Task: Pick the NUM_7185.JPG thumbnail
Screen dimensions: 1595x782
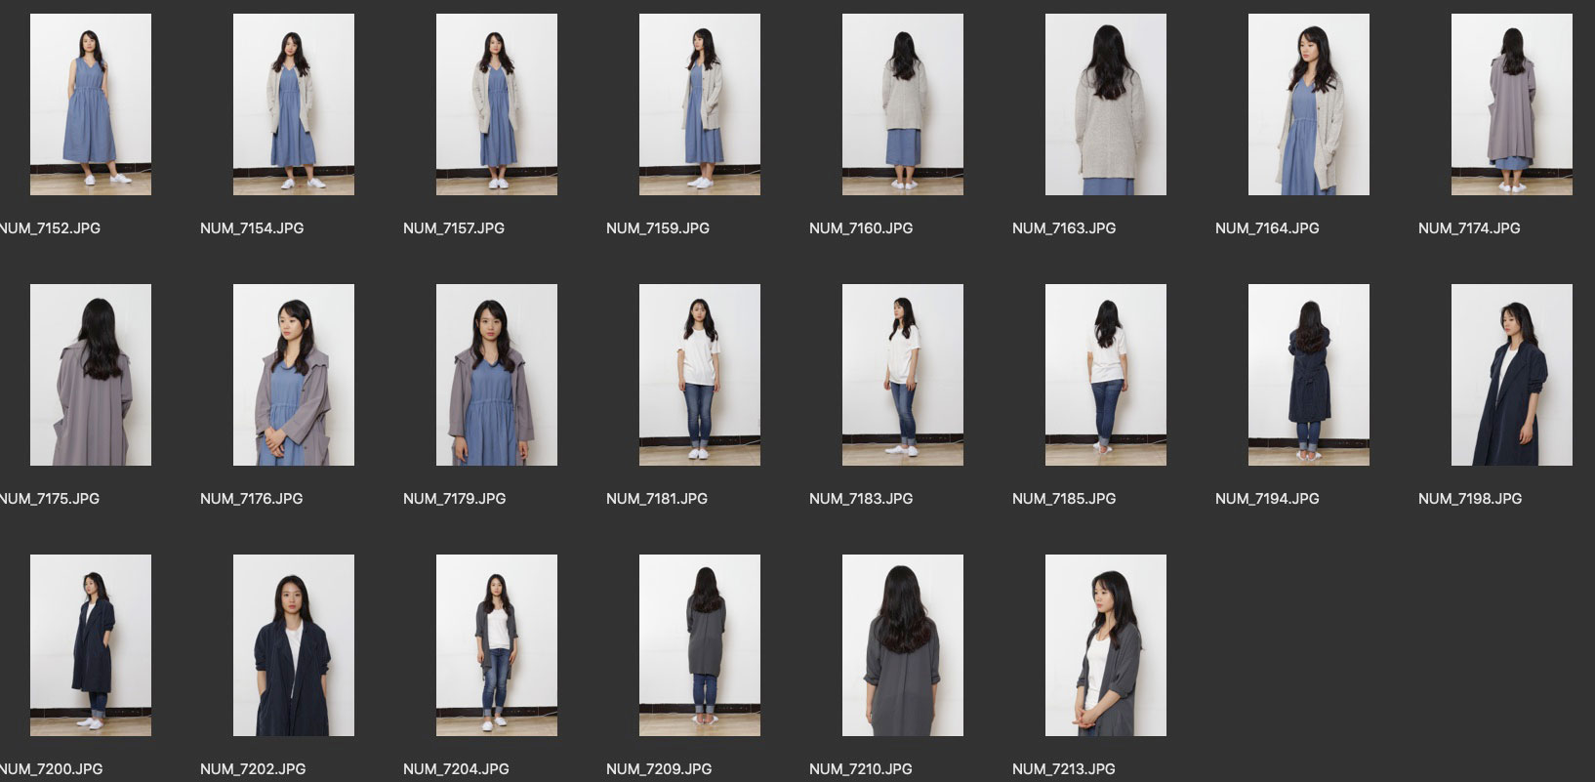Action: pos(1106,375)
